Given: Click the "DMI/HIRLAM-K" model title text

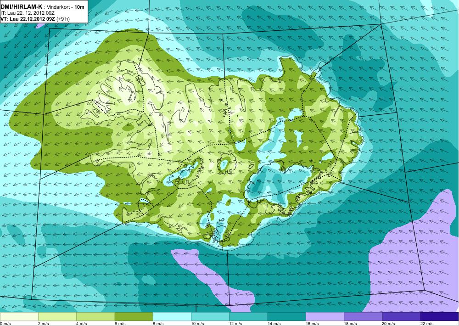Looking at the screenshot, I should pos(21,6).
